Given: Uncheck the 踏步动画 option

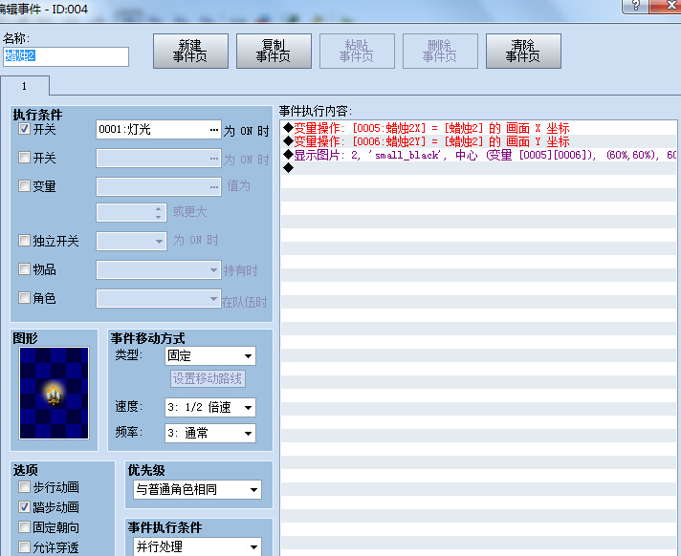Looking at the screenshot, I should tap(24, 506).
